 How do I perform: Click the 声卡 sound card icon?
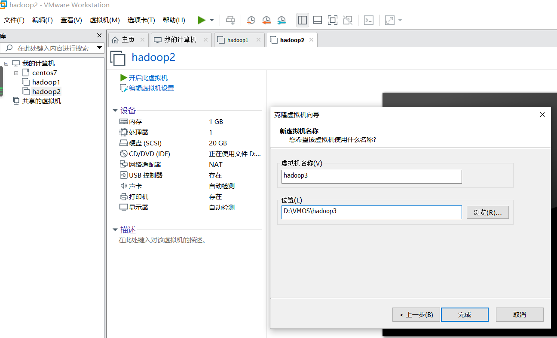click(124, 186)
